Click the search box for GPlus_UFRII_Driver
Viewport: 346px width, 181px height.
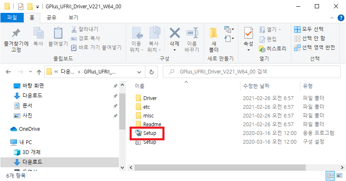(x=252, y=72)
